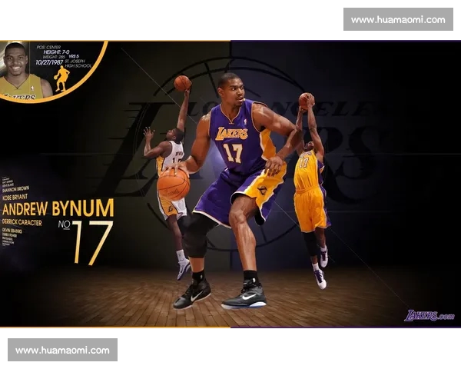Open the bottom www.huamaomi.com watermark link
461x369 pixels.
[62, 350]
